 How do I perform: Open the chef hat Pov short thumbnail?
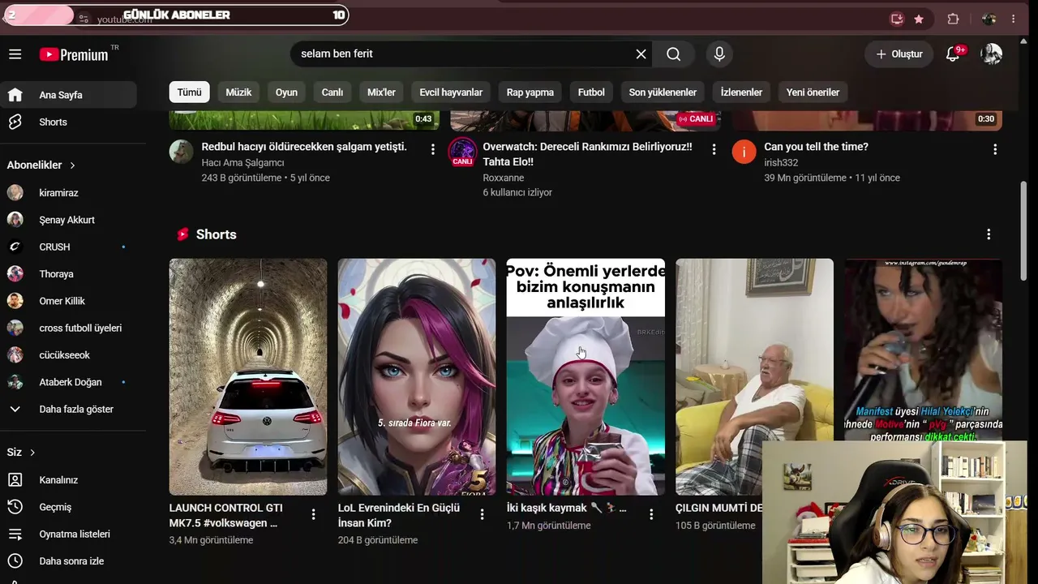[585, 376]
